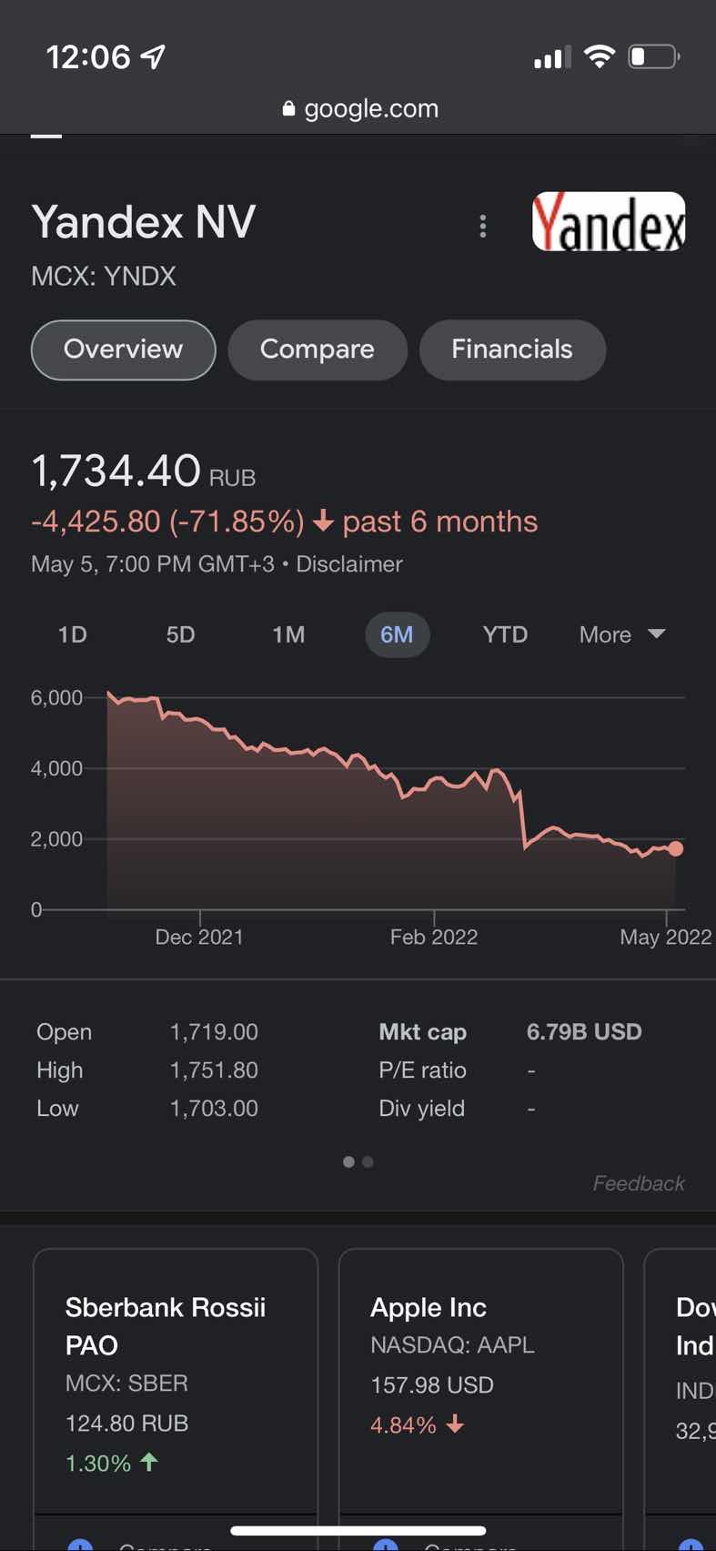Switch chart to 1M range
The image size is (716, 1551).
coord(288,634)
